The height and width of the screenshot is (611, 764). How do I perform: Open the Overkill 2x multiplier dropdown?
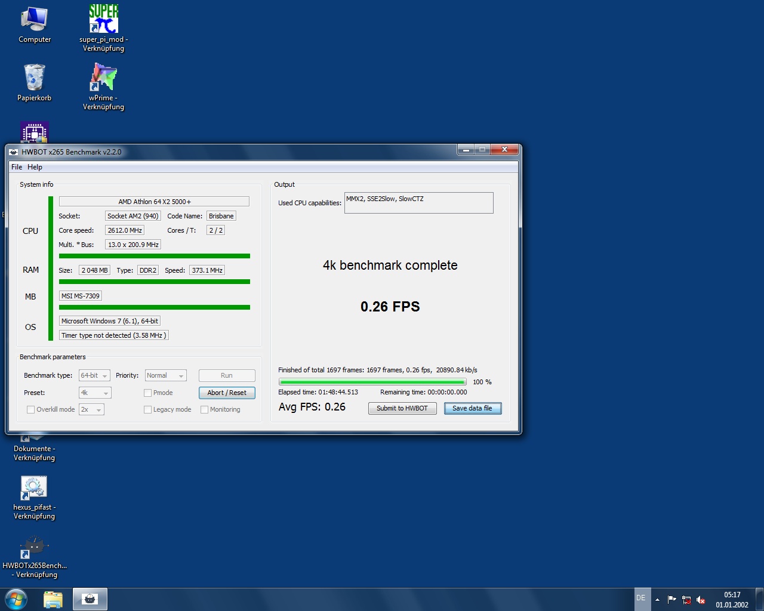tap(91, 409)
